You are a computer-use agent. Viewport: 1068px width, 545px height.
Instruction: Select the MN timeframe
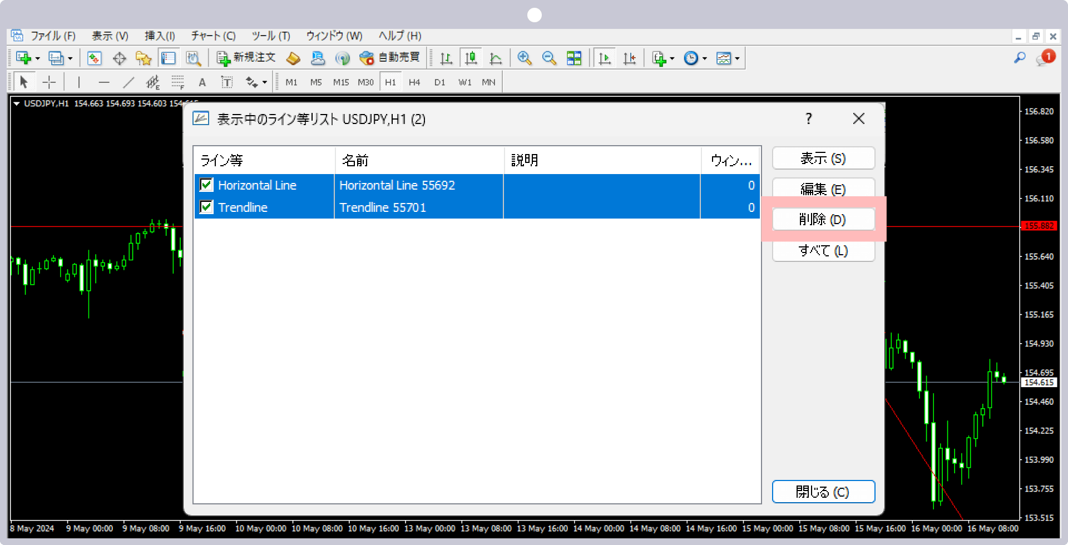pyautogui.click(x=488, y=82)
